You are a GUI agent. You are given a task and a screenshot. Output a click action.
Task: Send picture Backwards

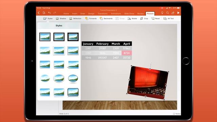pyautogui.click(x=106, y=19)
